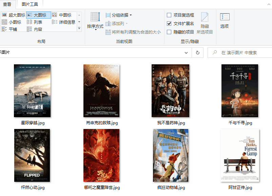Screen dimensions: 272x196
Task: Select 小图标 small icons layout
Action: click(x=12, y=22)
